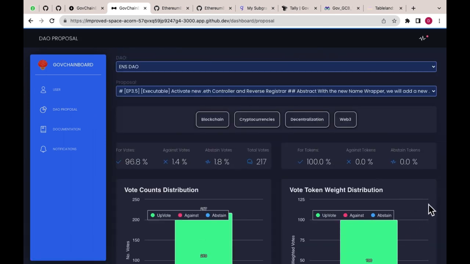Toggle the browser side panel icon

point(418,21)
